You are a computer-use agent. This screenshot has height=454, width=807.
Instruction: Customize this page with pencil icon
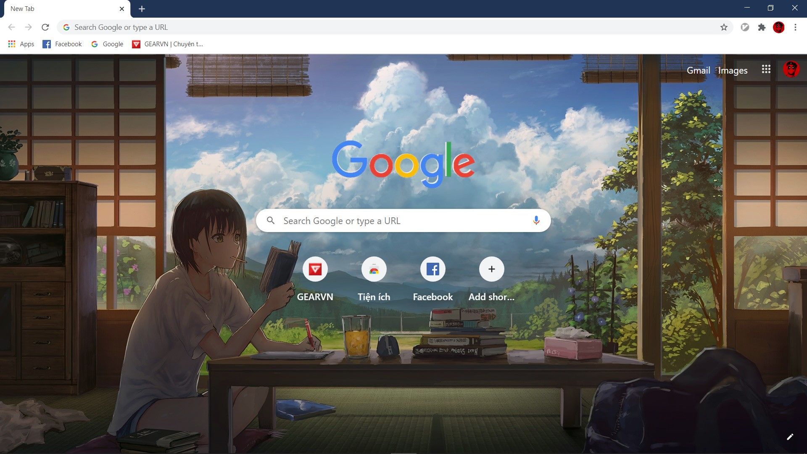click(790, 437)
